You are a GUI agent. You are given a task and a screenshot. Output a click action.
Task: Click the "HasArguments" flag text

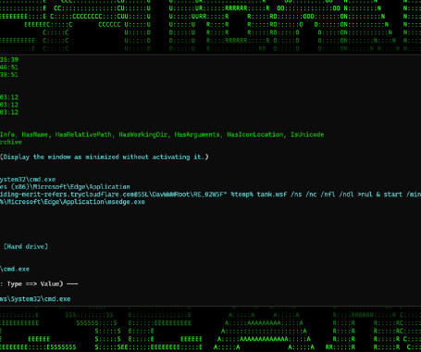tap(197, 134)
